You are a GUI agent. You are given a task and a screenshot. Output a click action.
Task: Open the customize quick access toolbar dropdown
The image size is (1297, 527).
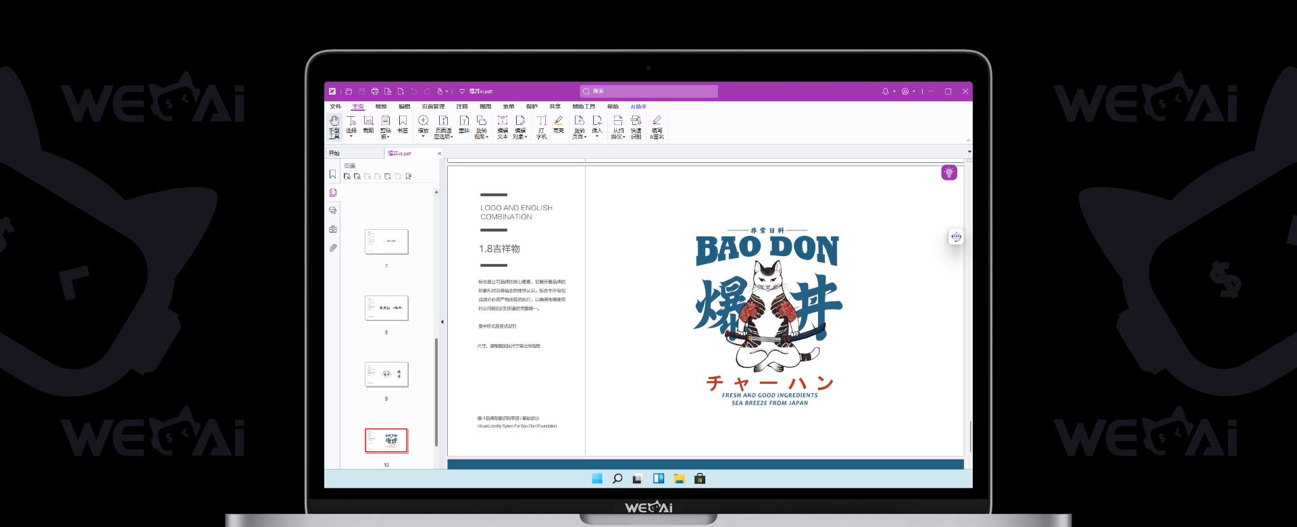point(462,91)
